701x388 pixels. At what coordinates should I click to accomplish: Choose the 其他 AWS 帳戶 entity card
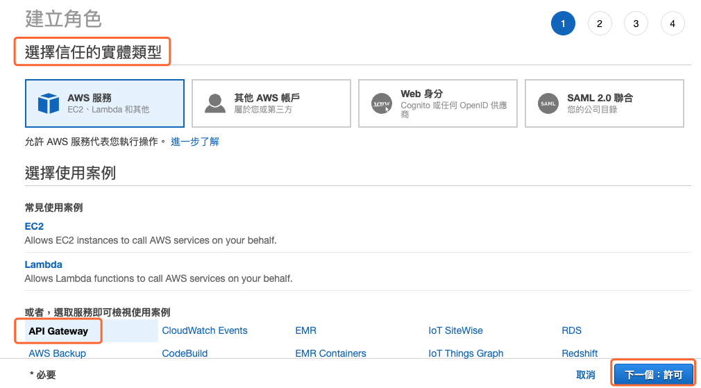pos(271,103)
